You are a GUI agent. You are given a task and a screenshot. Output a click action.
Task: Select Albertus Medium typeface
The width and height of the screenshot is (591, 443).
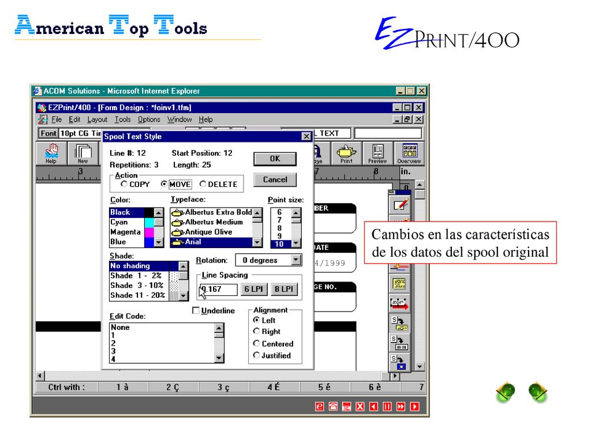coord(211,222)
